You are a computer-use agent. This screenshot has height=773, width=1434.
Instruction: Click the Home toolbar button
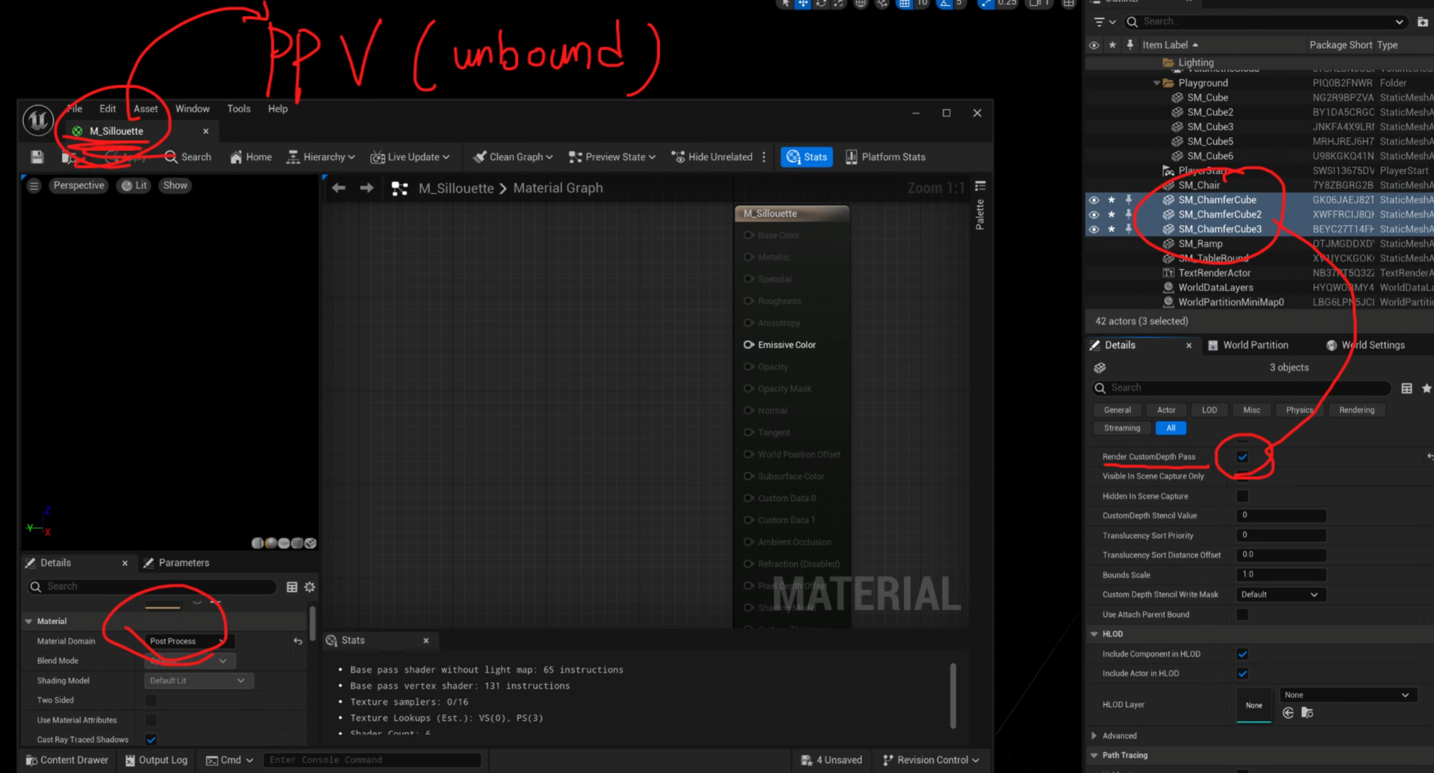coord(250,157)
